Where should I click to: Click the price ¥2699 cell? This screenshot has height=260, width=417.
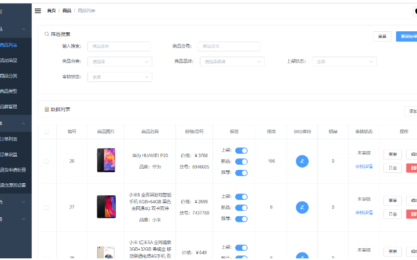194,202
